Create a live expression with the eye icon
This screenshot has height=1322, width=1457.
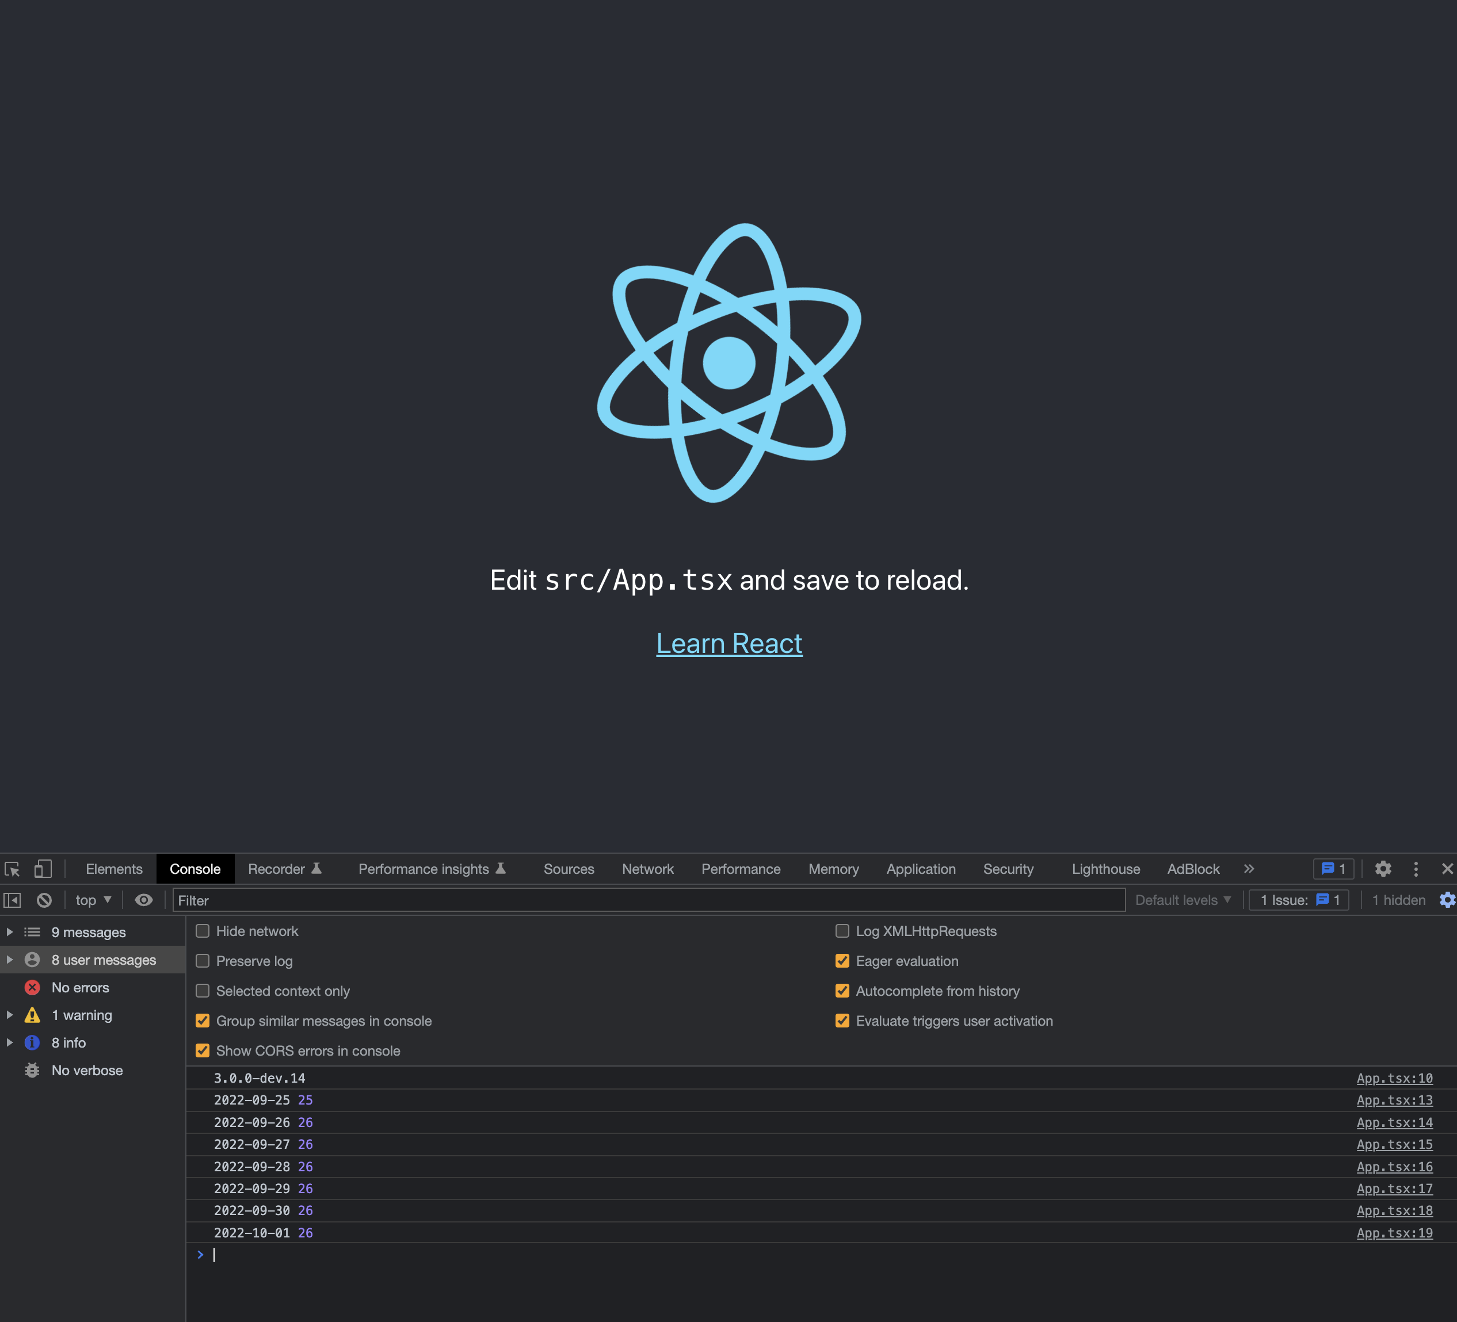[144, 900]
